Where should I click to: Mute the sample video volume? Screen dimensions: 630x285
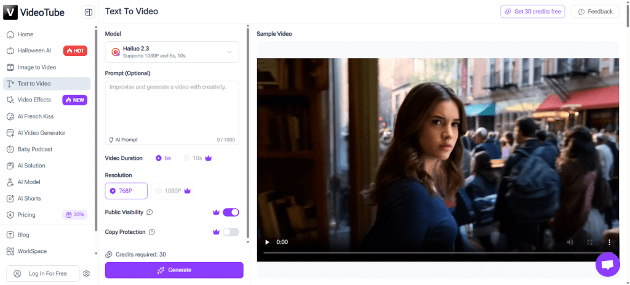(x=570, y=242)
